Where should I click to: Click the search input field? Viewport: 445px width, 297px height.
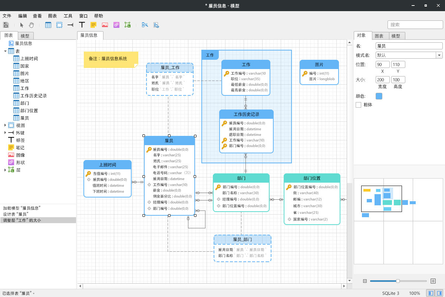[x=415, y=25]
